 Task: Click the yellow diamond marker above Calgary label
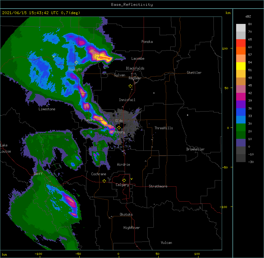pos(124,180)
